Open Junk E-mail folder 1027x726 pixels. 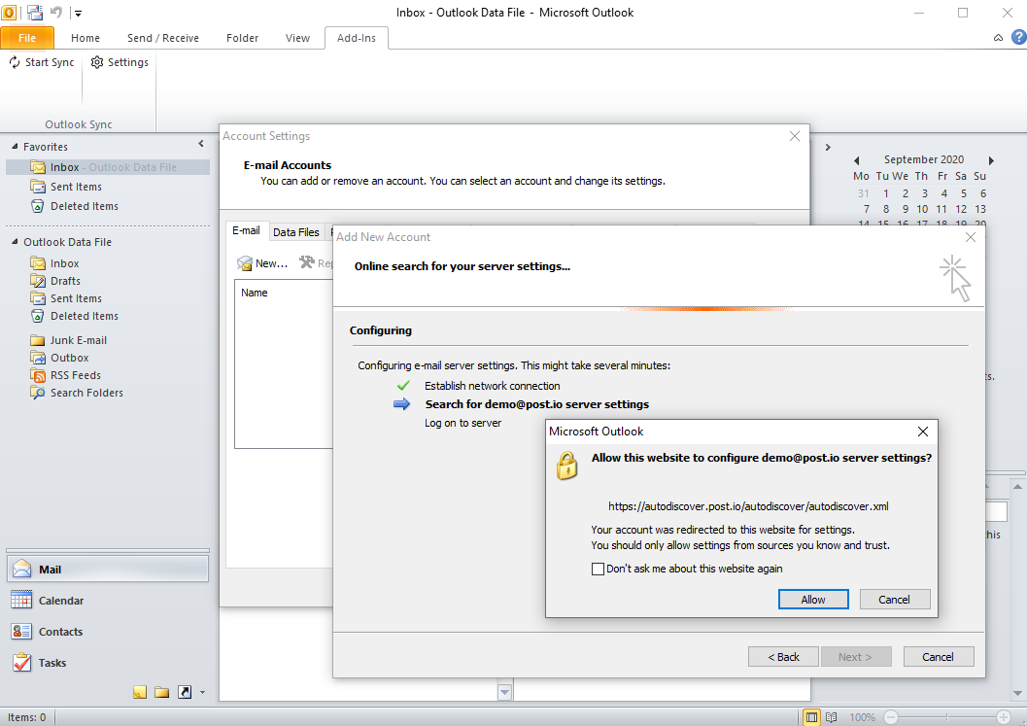pyautogui.click(x=79, y=340)
